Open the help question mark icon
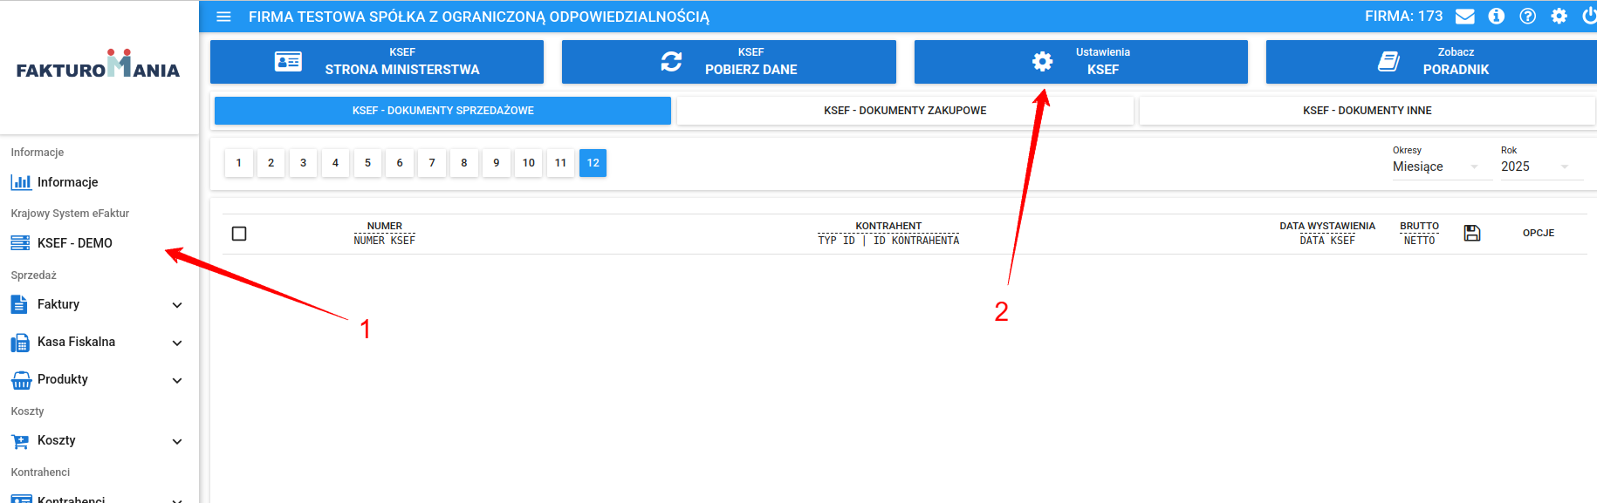The width and height of the screenshot is (1597, 503). (1528, 17)
